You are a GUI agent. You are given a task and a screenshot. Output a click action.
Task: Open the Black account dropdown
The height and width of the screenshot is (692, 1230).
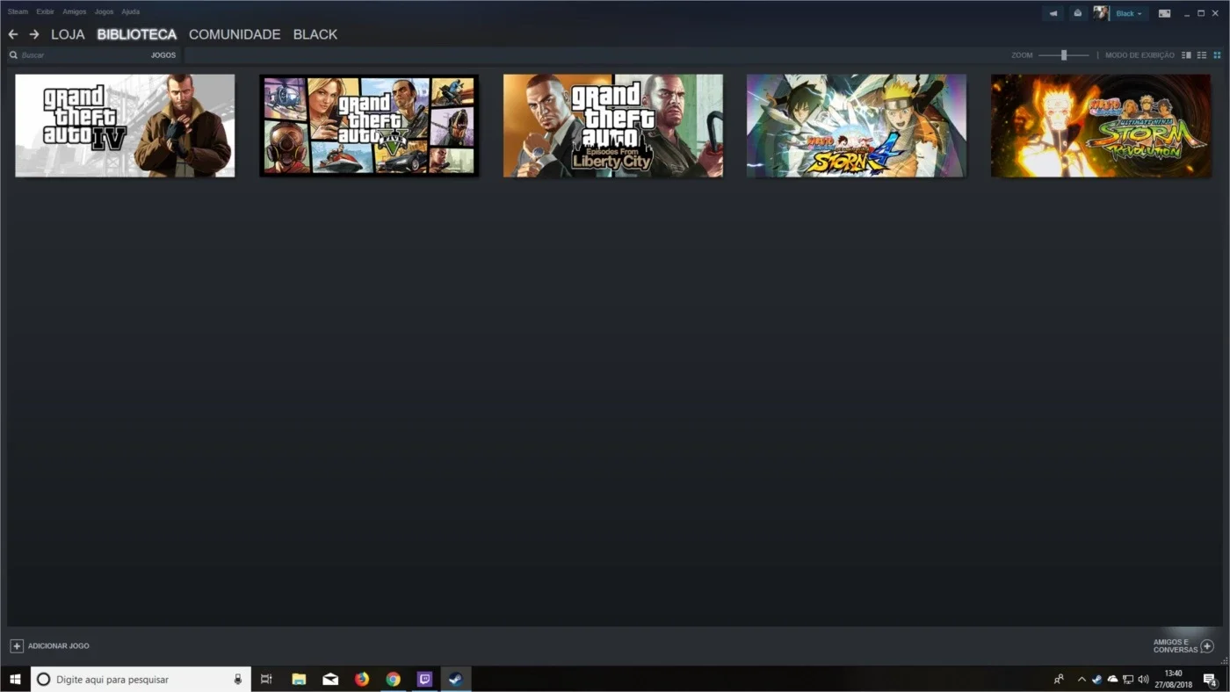pos(1129,13)
